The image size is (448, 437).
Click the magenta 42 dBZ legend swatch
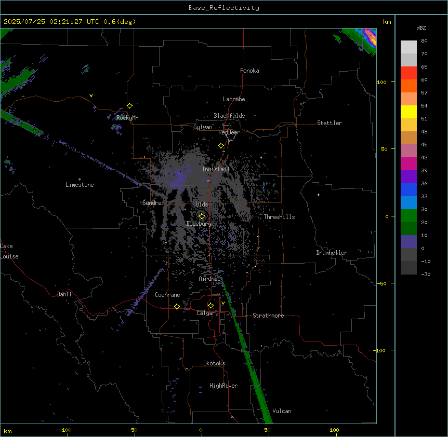pyautogui.click(x=409, y=163)
